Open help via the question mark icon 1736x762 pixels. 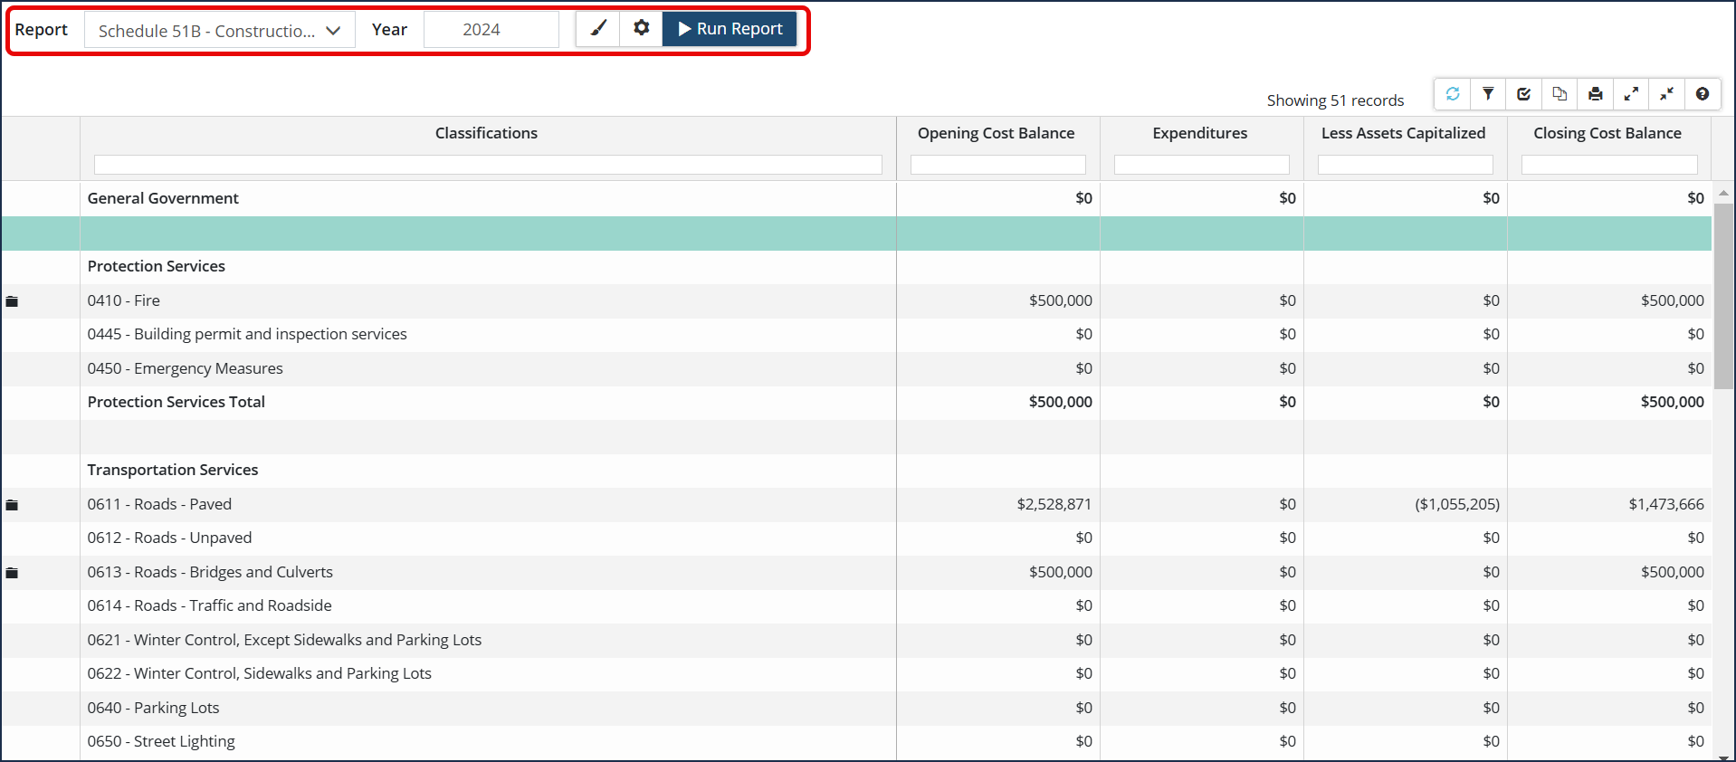1702,94
